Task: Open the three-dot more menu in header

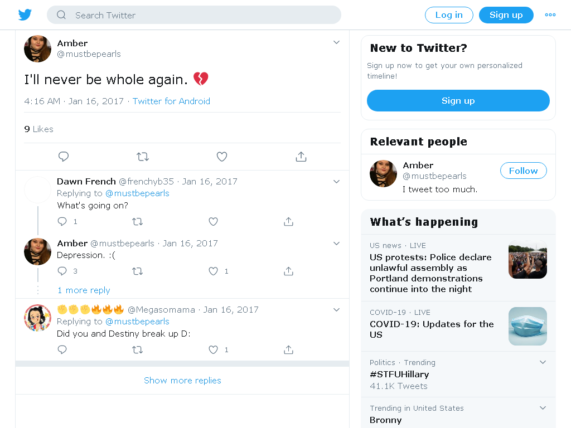Action: click(x=550, y=15)
